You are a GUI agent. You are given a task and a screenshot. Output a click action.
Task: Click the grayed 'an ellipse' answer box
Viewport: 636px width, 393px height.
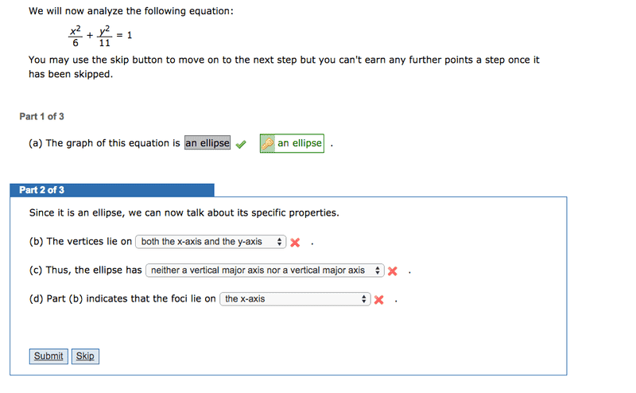click(x=207, y=143)
